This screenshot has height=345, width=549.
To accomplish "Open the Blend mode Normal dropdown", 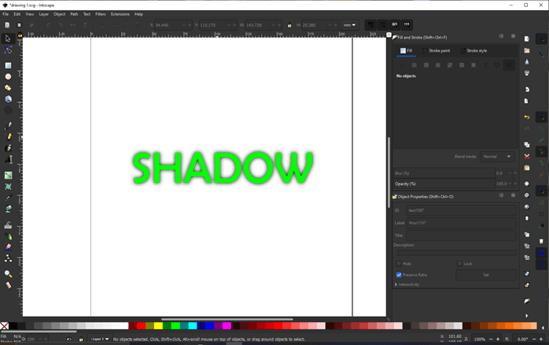I will click(x=497, y=156).
